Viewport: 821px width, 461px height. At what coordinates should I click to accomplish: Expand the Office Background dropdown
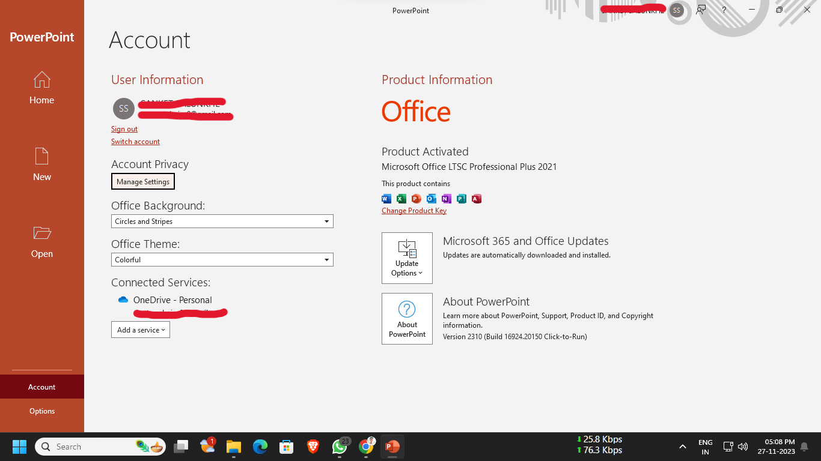222,221
